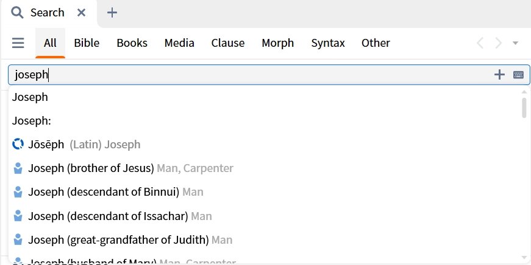Switch to the Bible search tab

coord(87,43)
